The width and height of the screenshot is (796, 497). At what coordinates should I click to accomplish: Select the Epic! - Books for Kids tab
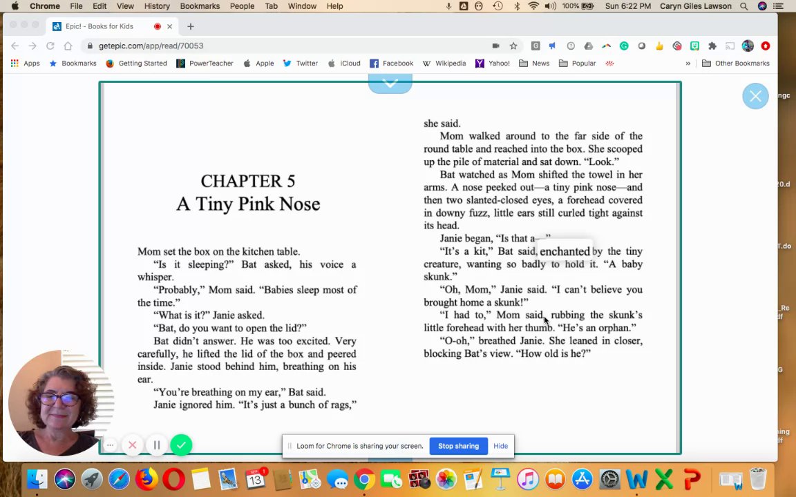click(x=113, y=26)
